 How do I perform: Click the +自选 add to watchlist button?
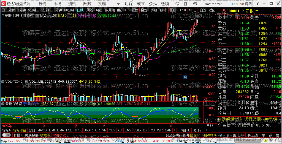click(x=202, y=10)
